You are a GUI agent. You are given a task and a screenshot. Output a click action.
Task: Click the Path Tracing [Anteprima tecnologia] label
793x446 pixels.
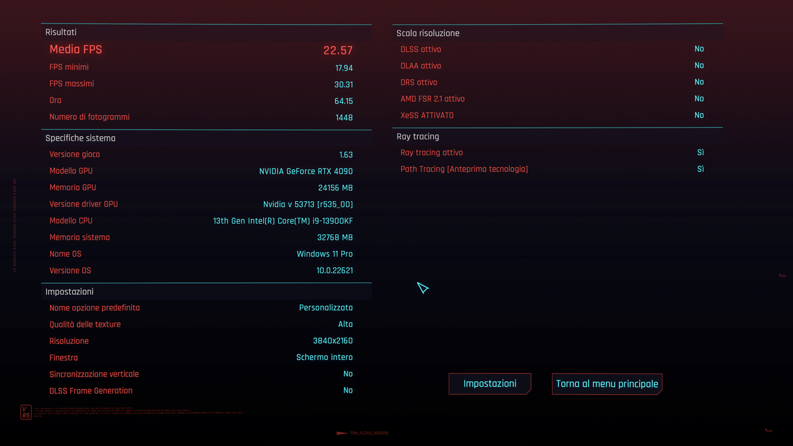click(x=464, y=169)
